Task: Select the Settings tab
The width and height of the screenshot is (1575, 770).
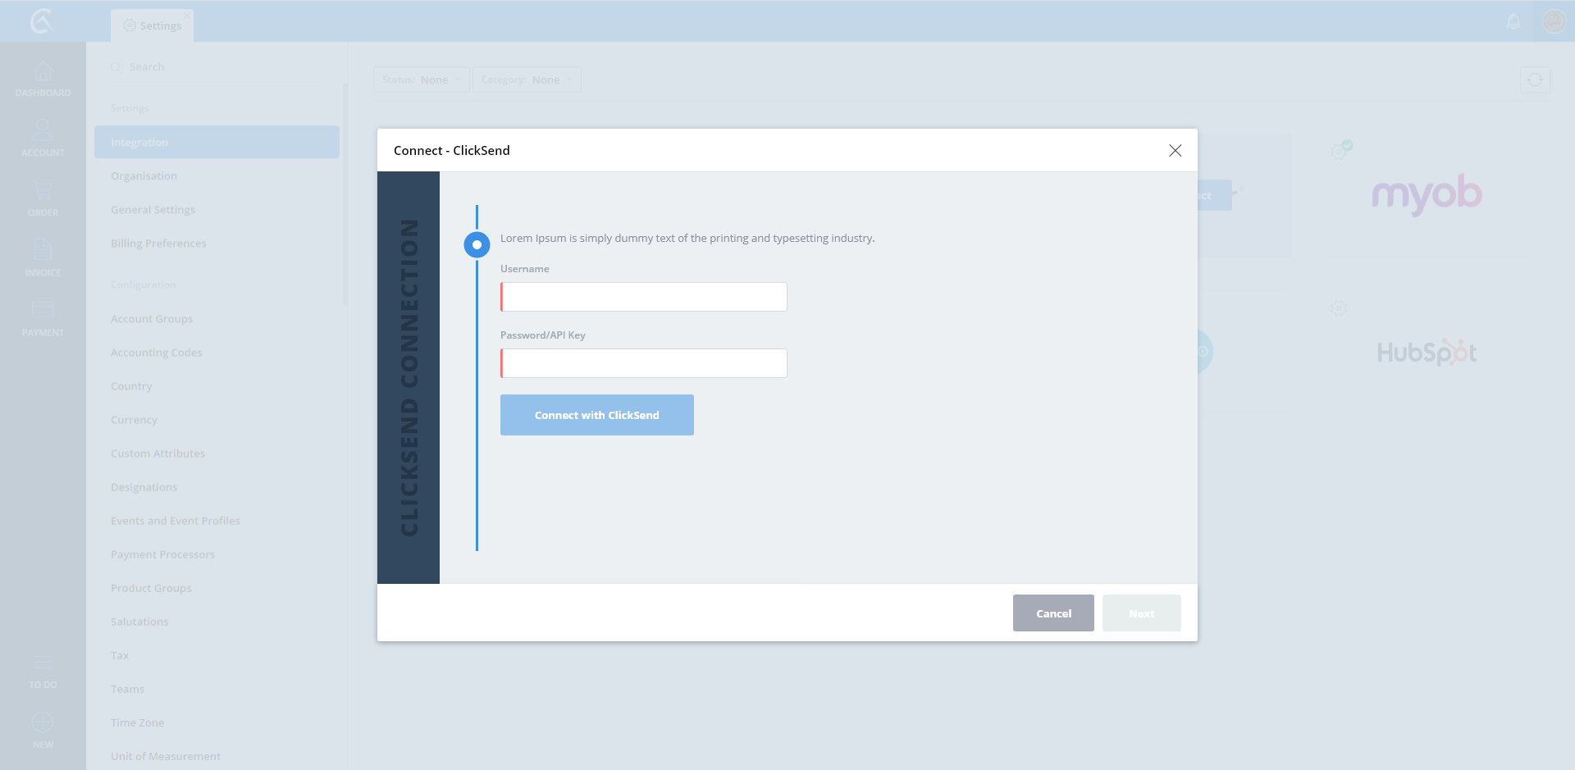Action: (153, 25)
